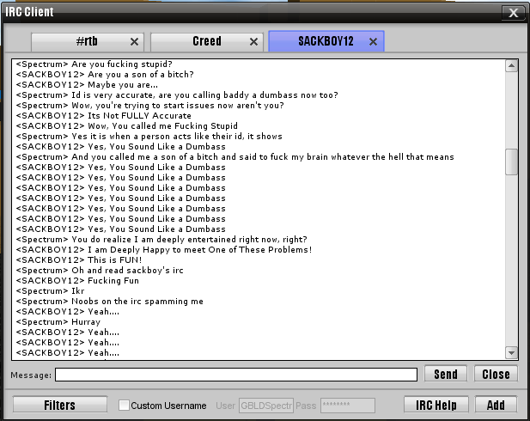Screen dimensions: 530x421
Task: Click the line "You do realize I am deeply entertained"
Action: pos(161,240)
